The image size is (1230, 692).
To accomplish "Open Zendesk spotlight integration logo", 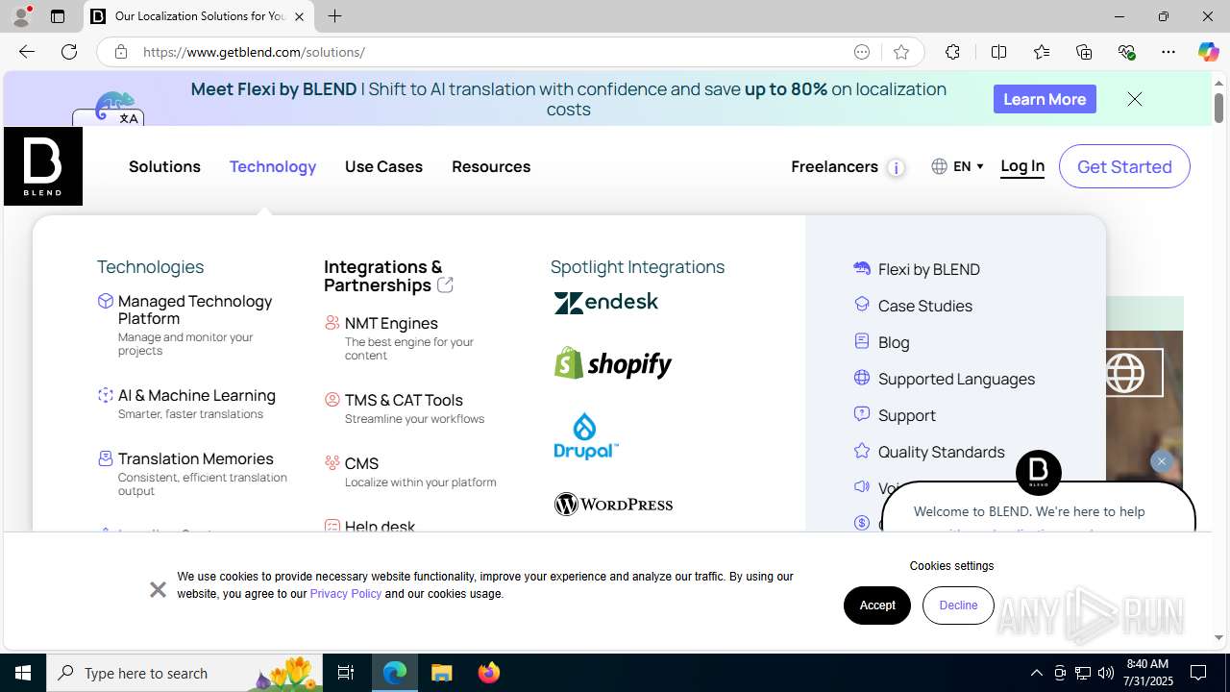I will [606, 303].
